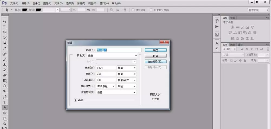
Task: Enable the 对齐边缘 checkbox
Action: point(133,10)
